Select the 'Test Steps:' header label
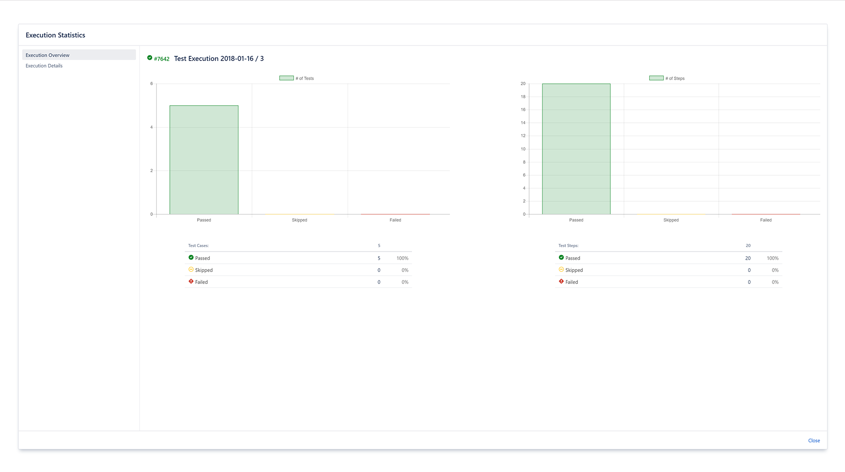This screenshot has height=472, width=845. pos(568,246)
